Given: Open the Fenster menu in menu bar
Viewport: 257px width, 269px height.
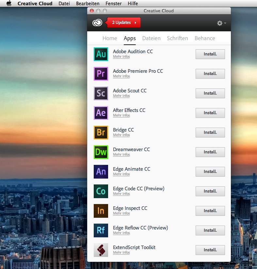Looking at the screenshot, I should 113,4.
